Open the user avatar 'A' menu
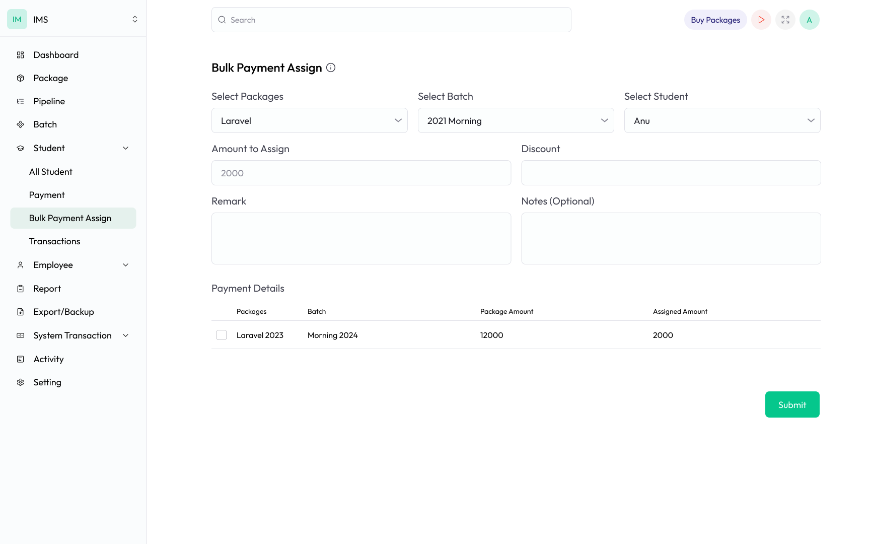Viewport: 870px width, 544px height. (810, 20)
